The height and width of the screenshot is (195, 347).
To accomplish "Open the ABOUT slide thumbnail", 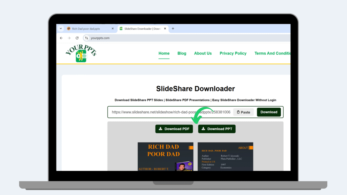I will pos(225,156).
